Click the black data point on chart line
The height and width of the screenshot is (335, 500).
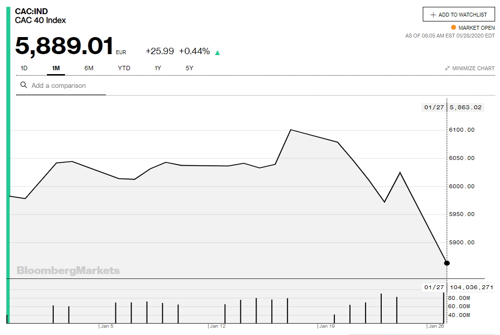point(447,263)
